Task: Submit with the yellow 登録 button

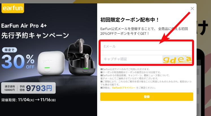Action: point(147,97)
